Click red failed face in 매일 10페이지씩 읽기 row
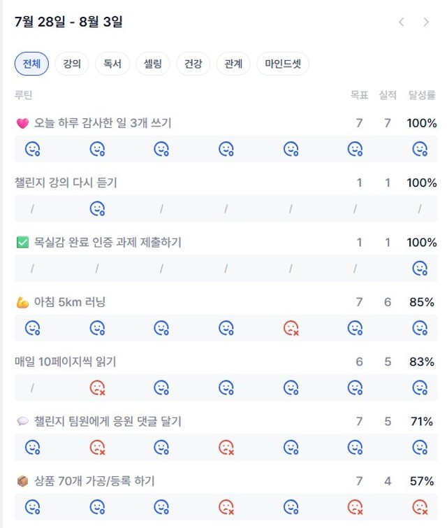This screenshot has width=447, height=528. [97, 387]
